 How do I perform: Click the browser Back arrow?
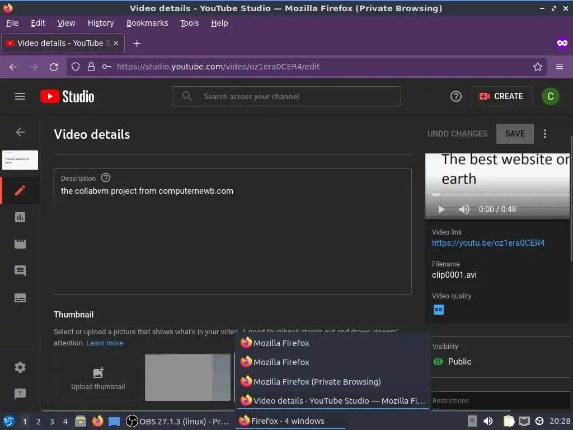point(13,67)
